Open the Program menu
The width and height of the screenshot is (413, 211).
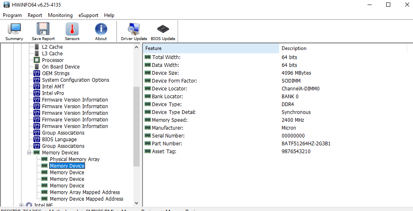12,15
